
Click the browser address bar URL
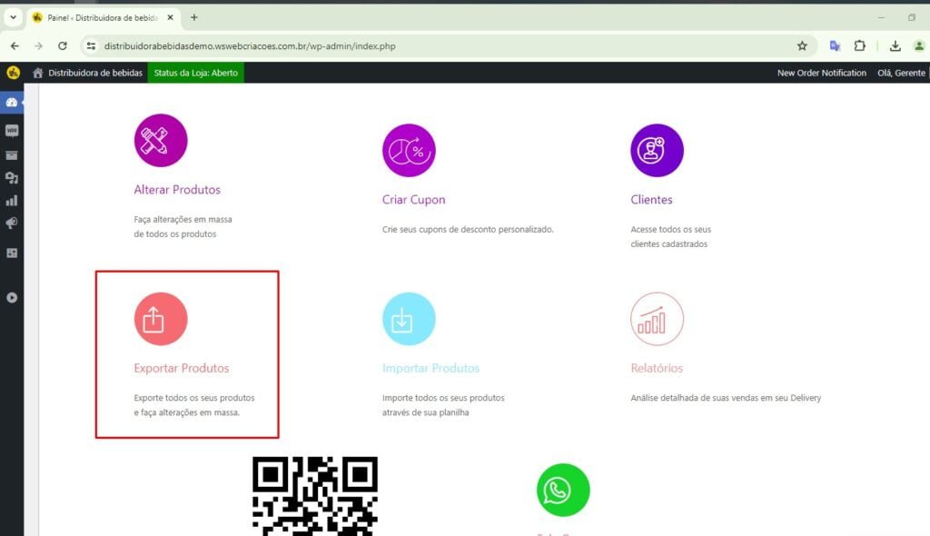tap(363, 45)
